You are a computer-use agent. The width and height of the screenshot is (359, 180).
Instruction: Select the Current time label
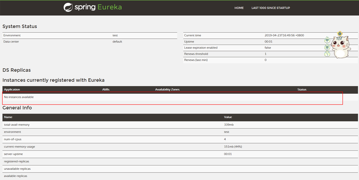193,35
